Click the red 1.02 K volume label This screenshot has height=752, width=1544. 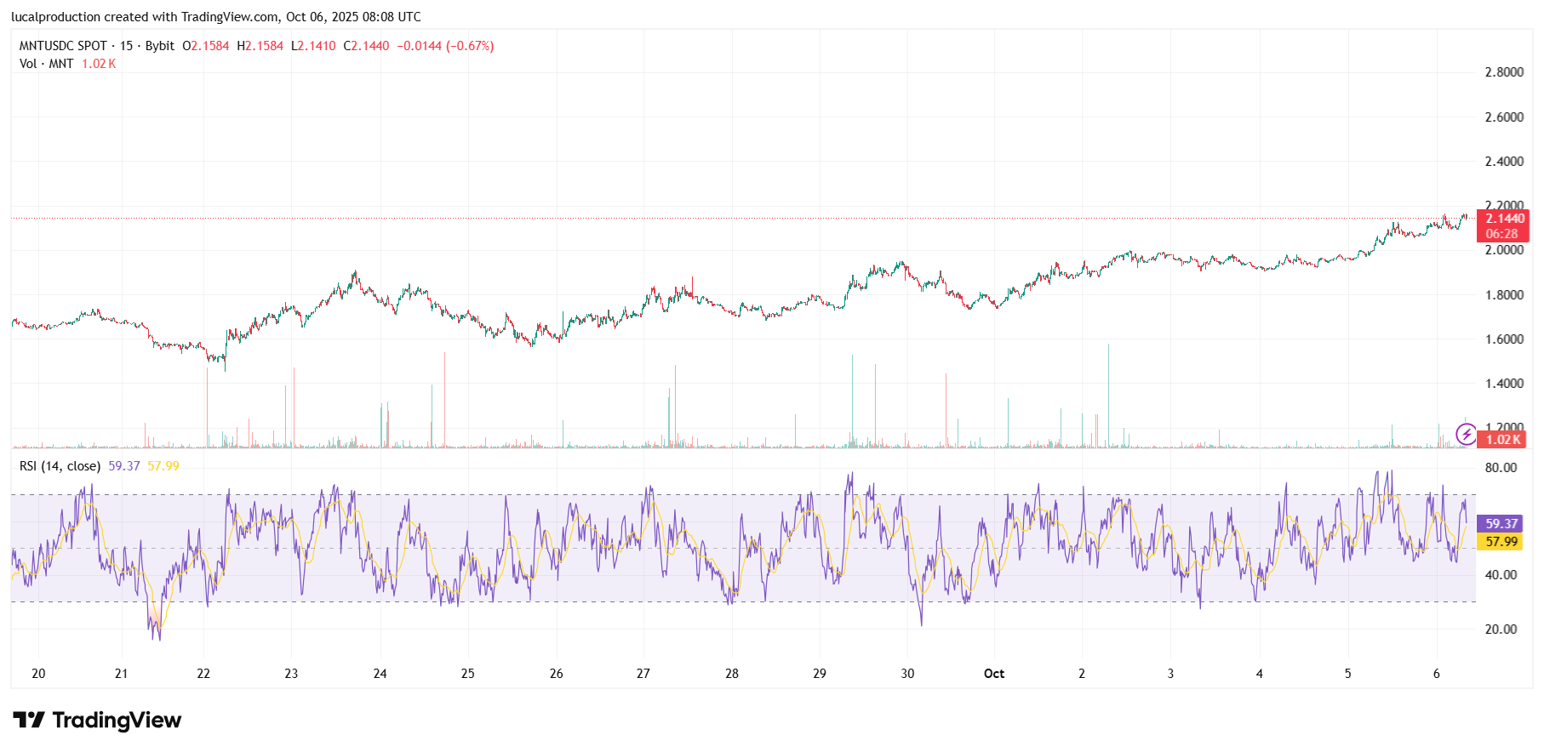pos(1504,440)
